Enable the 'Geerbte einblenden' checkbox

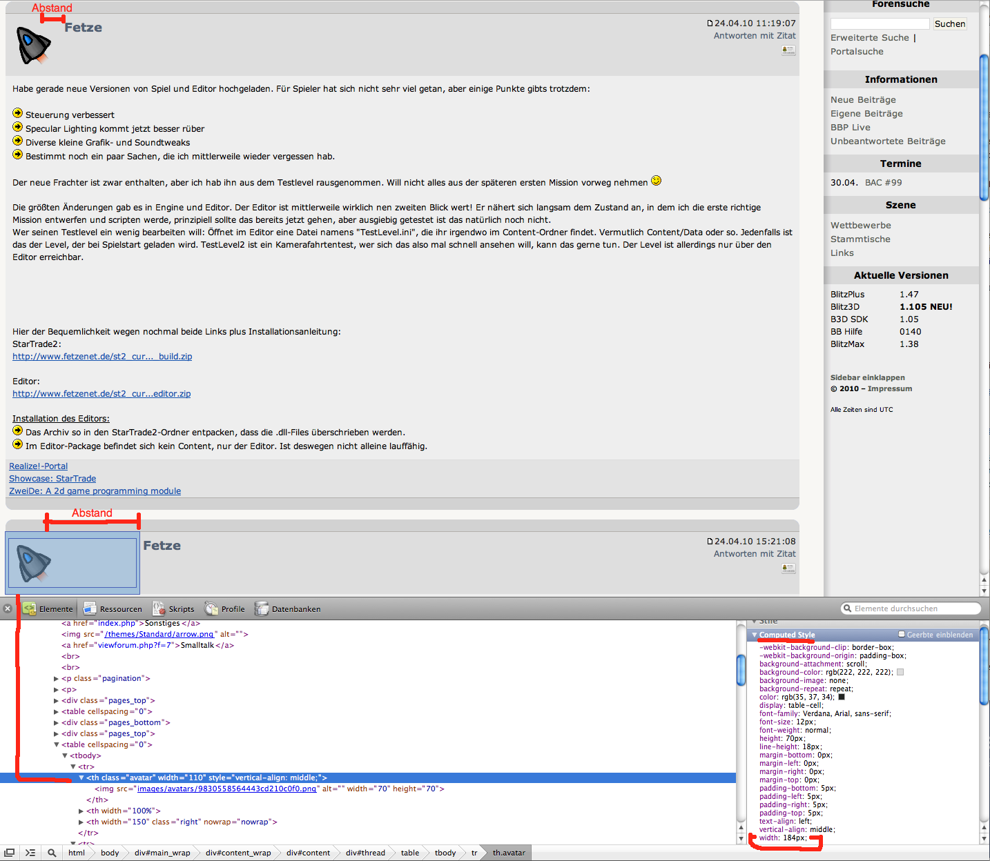point(902,634)
